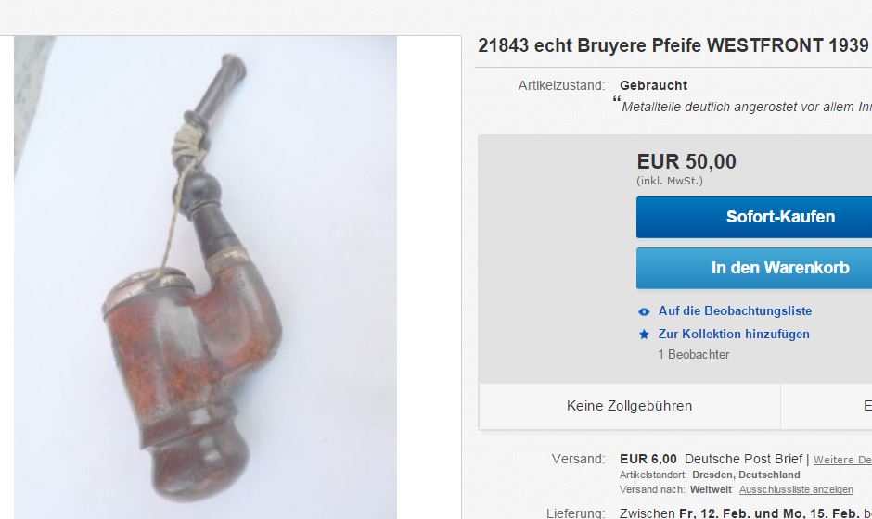Viewport: 872px width, 519px height.
Task: Click the Deutsche Post Brief shipping method
Action: pyautogui.click(x=744, y=459)
